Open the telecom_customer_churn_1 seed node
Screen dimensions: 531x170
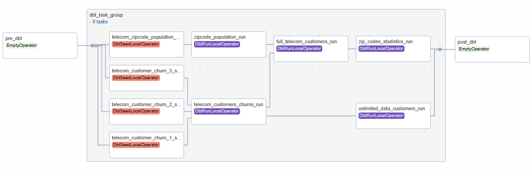pos(147,145)
